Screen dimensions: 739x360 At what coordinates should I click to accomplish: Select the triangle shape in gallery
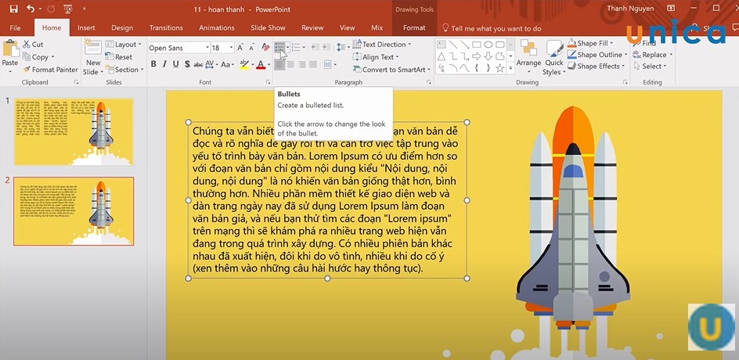click(442, 56)
